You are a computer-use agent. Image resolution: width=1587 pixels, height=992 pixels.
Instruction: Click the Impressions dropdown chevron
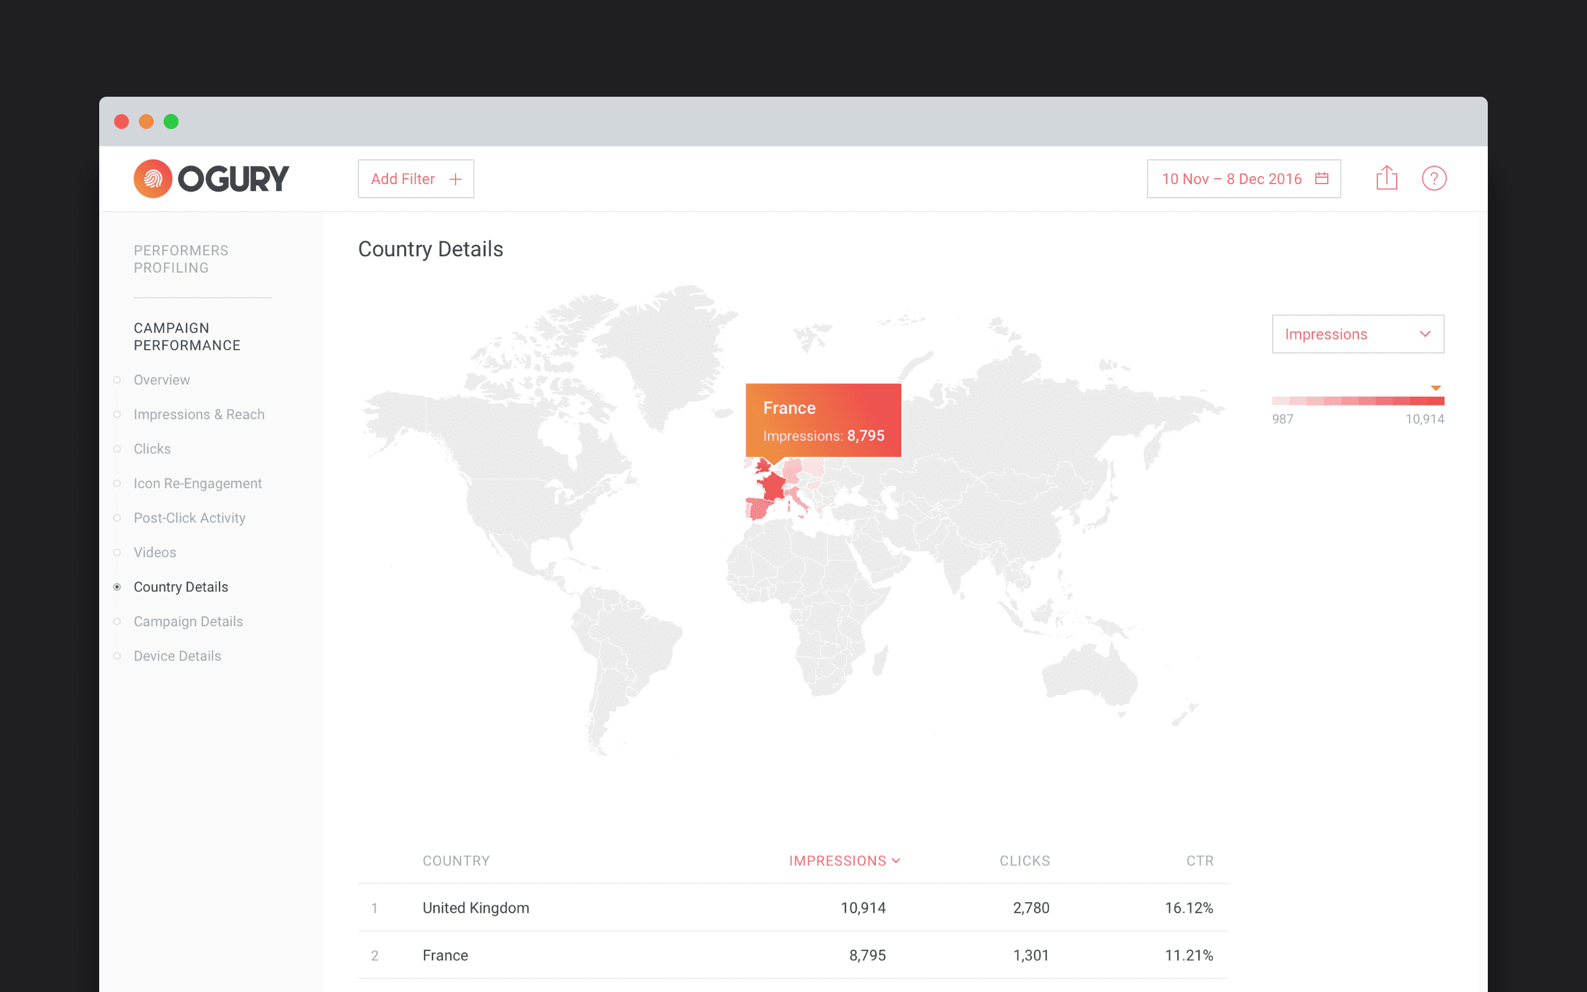point(1425,334)
